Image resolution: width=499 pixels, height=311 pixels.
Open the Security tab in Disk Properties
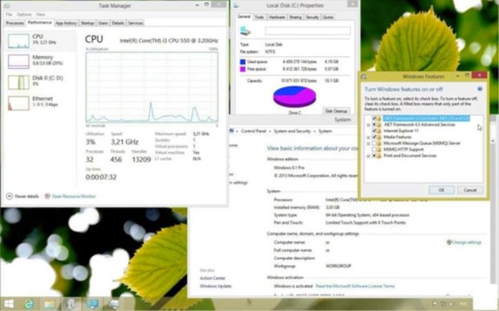(312, 17)
